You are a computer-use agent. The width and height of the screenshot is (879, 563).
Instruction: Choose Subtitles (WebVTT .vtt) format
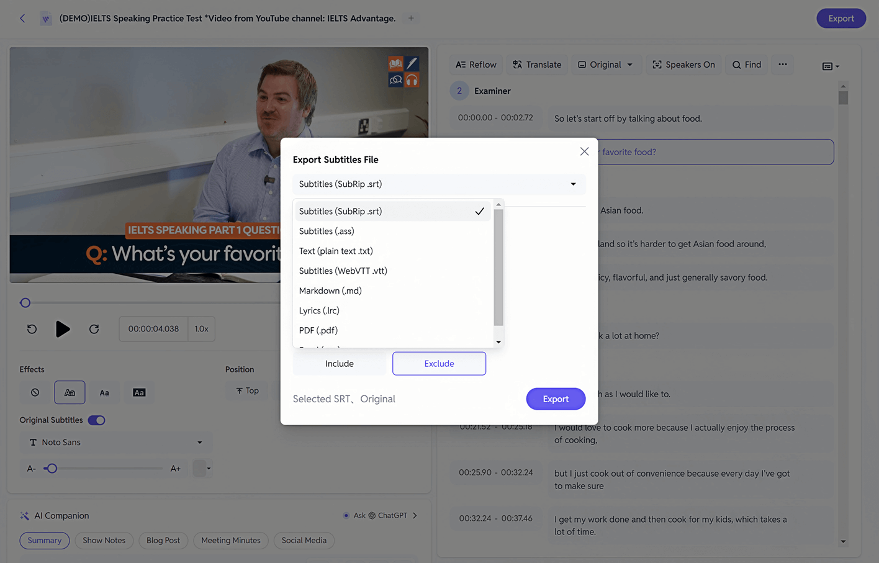coord(392,271)
